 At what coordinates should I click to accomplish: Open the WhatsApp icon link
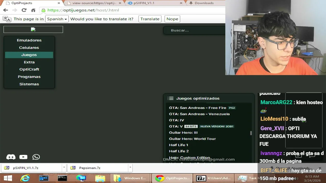36,157
